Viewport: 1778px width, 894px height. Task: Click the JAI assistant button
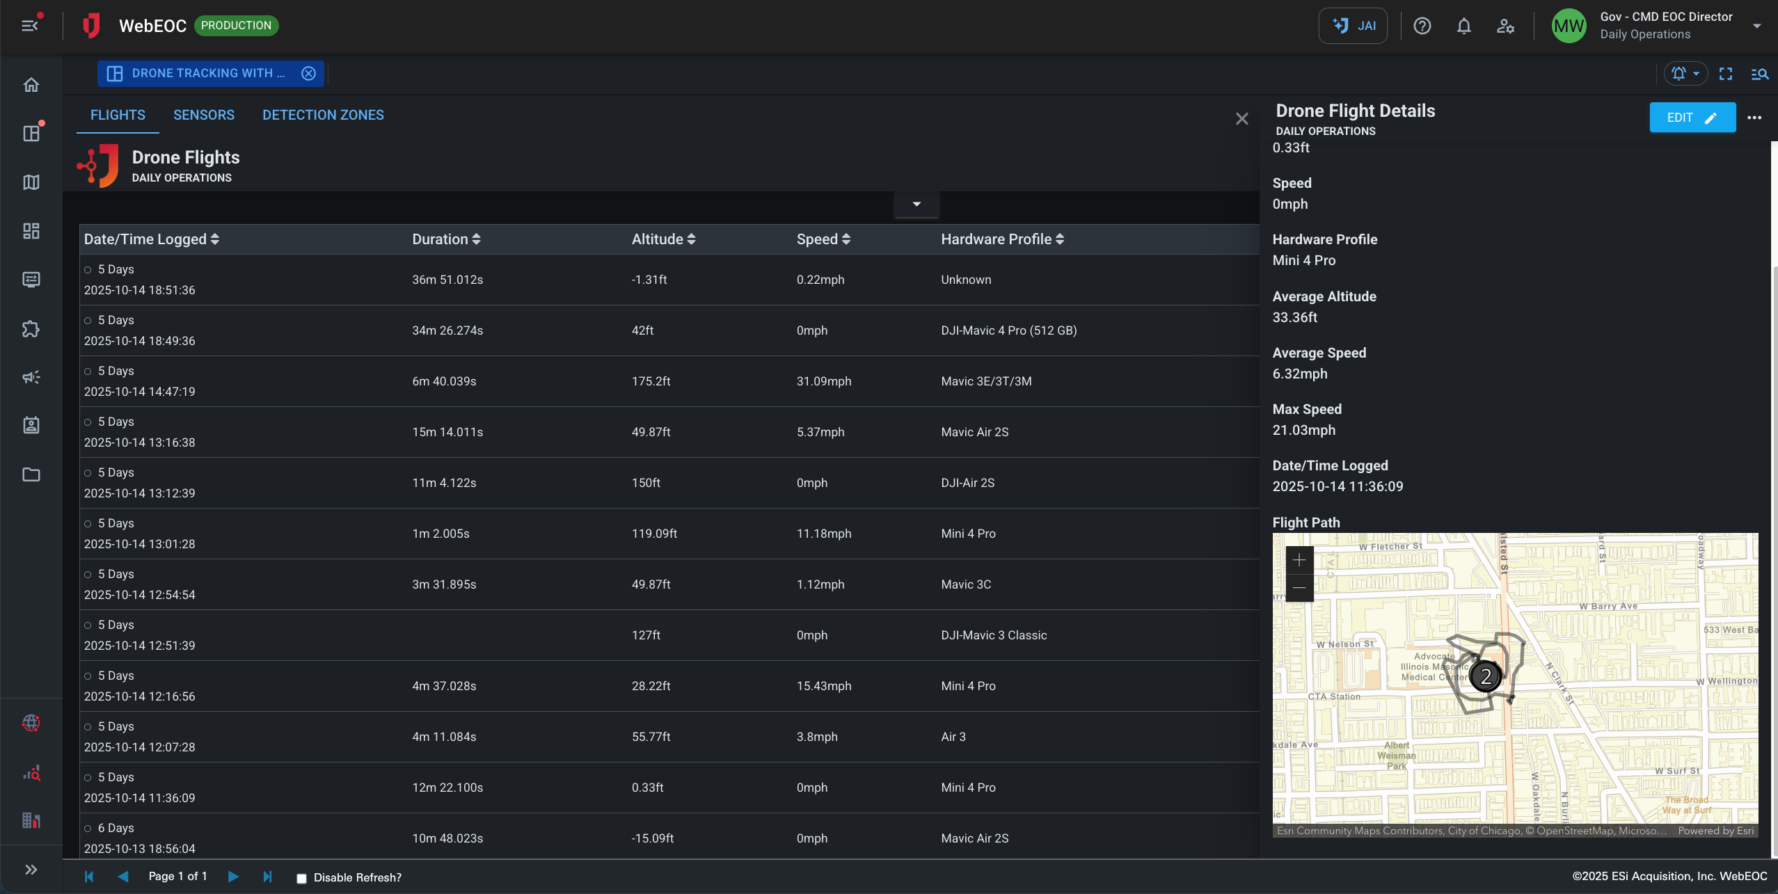coord(1352,26)
